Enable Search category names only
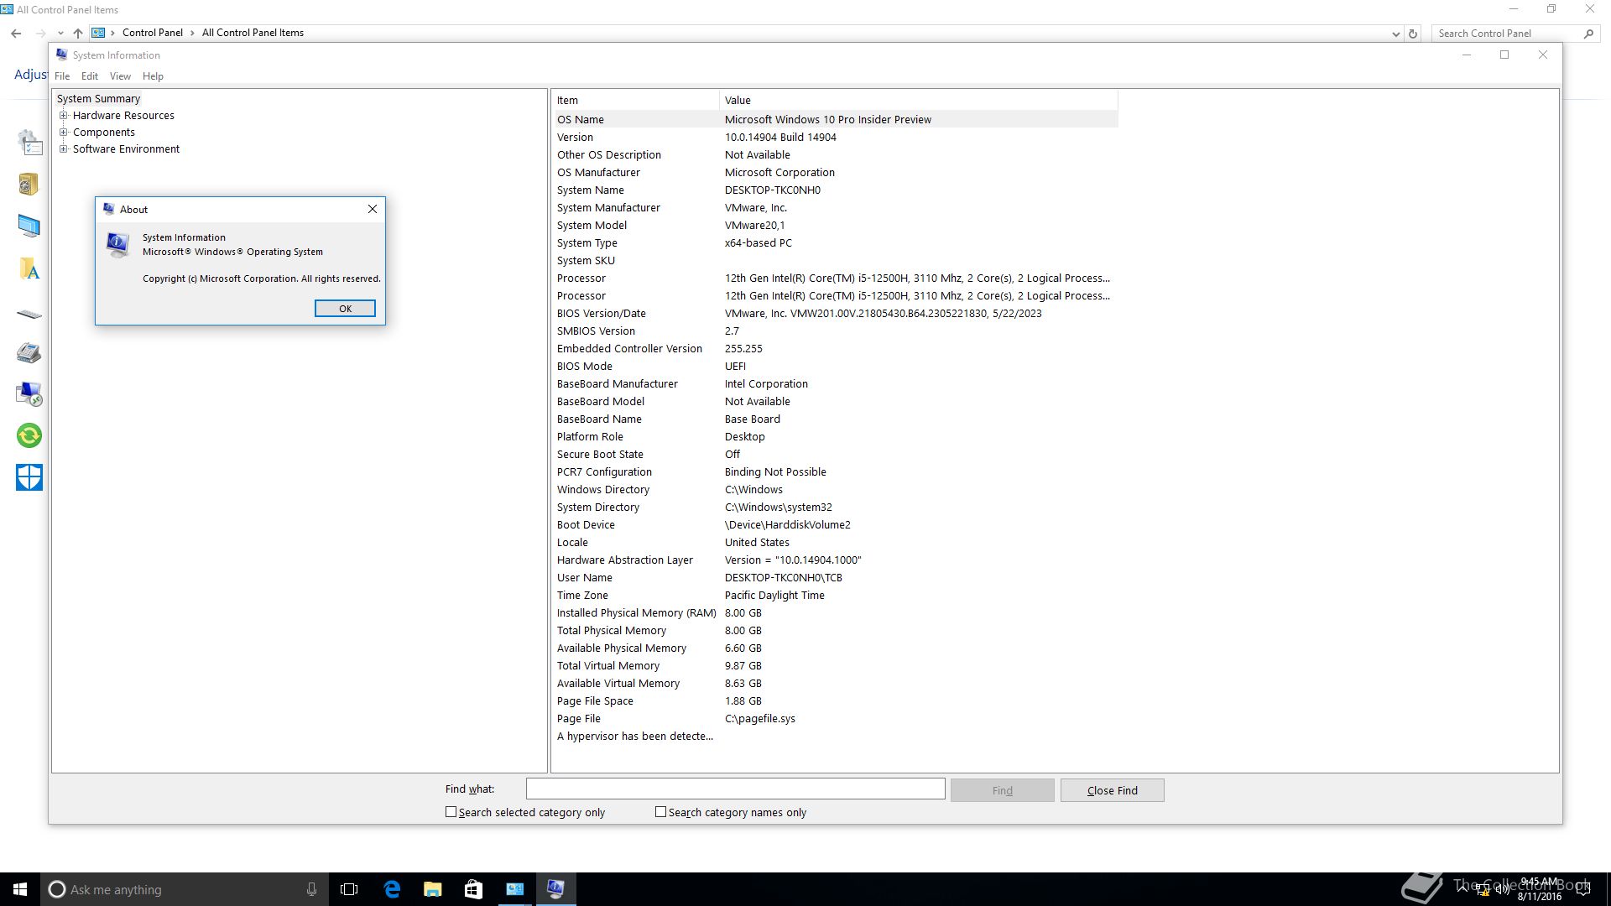1611x906 pixels. [660, 812]
